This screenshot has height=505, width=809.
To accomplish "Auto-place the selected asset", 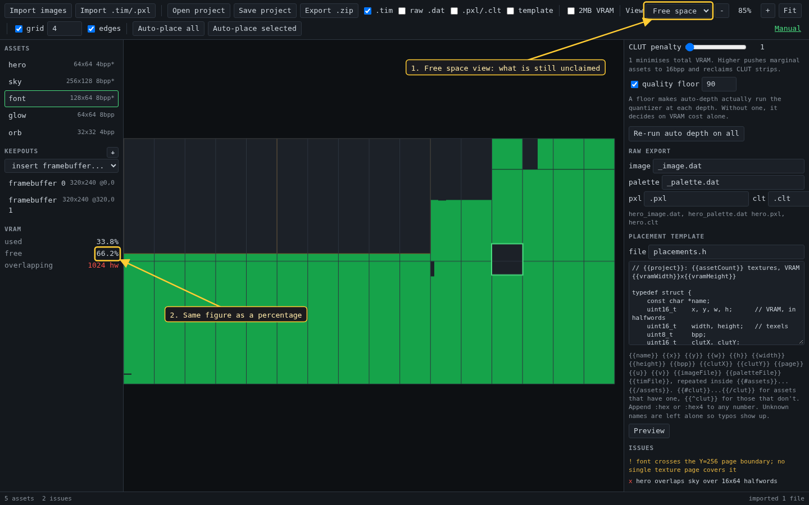I will pyautogui.click(x=254, y=29).
